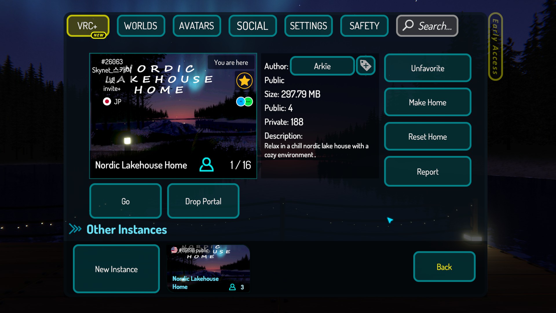
Task: View author Arkîe's profile
Action: (322, 66)
